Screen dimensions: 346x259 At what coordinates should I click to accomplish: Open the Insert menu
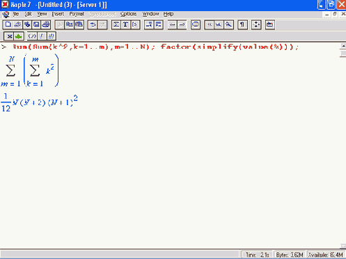[58, 14]
